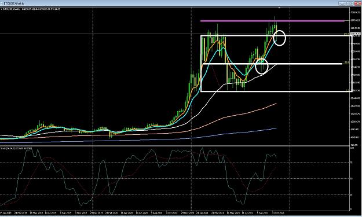362x217 pixels.
Task: Click the chart window icon in title bar
Action: click(2, 3)
